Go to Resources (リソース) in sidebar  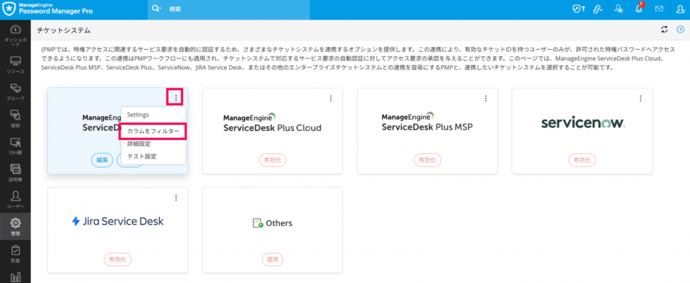click(15, 65)
